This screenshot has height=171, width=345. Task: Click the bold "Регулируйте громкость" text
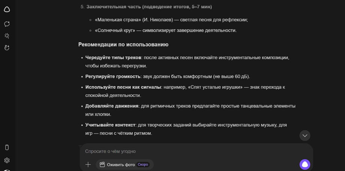click(113, 76)
